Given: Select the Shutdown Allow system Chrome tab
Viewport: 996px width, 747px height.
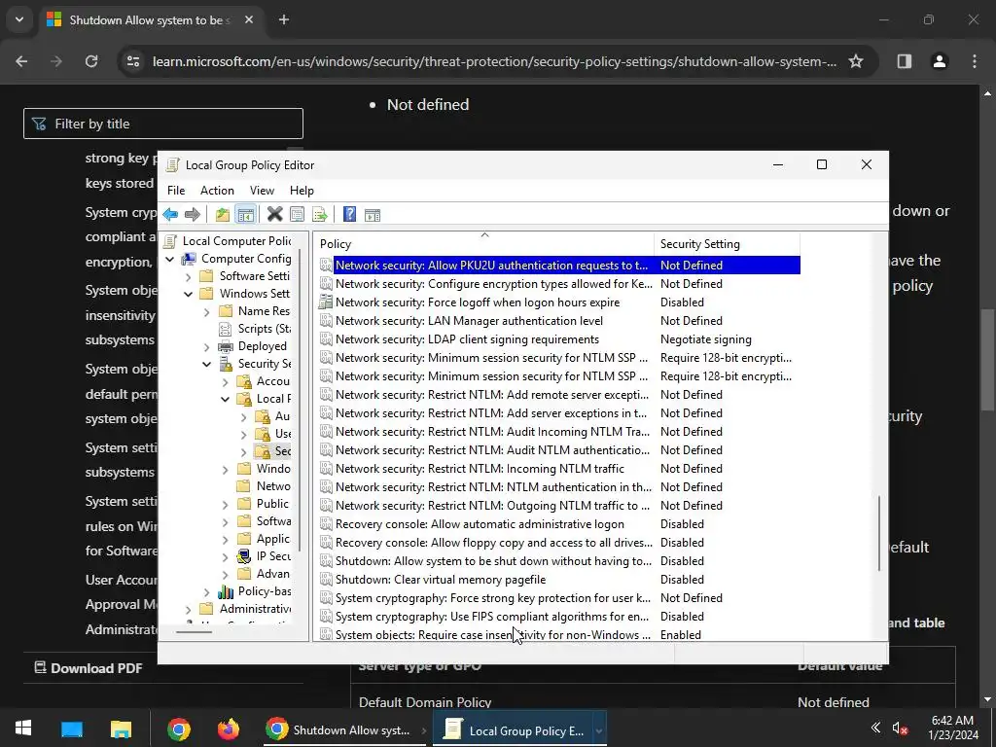Looking at the screenshot, I should tap(150, 20).
